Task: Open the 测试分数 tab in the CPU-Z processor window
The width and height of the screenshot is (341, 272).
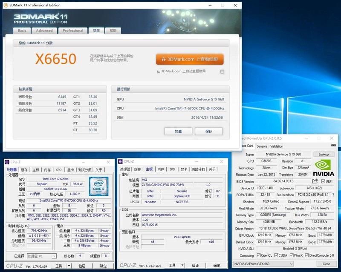Action: (x=85, y=170)
